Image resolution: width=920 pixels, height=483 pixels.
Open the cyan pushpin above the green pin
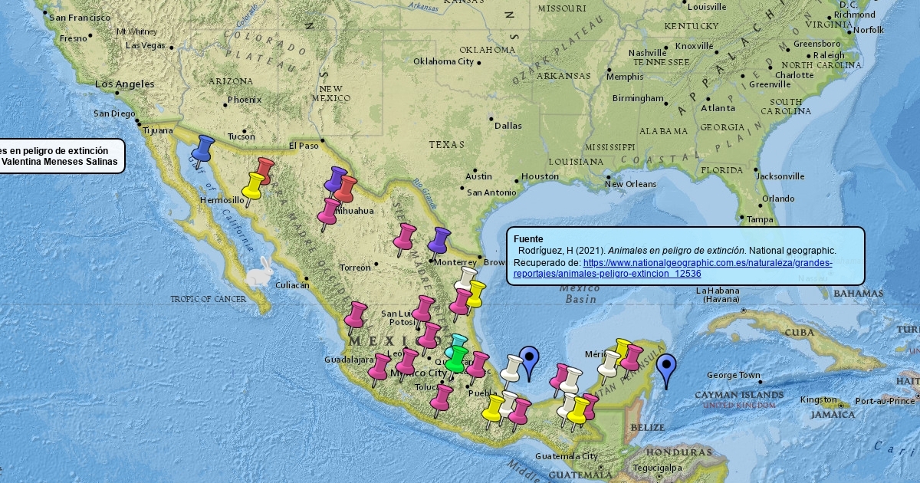click(x=458, y=342)
